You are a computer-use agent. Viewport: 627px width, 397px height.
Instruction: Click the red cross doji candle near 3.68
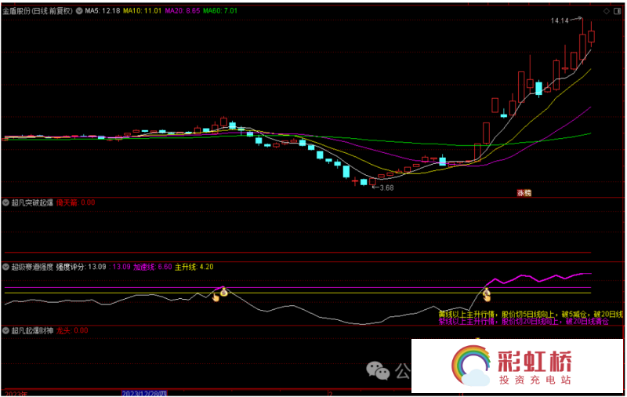[355, 181]
